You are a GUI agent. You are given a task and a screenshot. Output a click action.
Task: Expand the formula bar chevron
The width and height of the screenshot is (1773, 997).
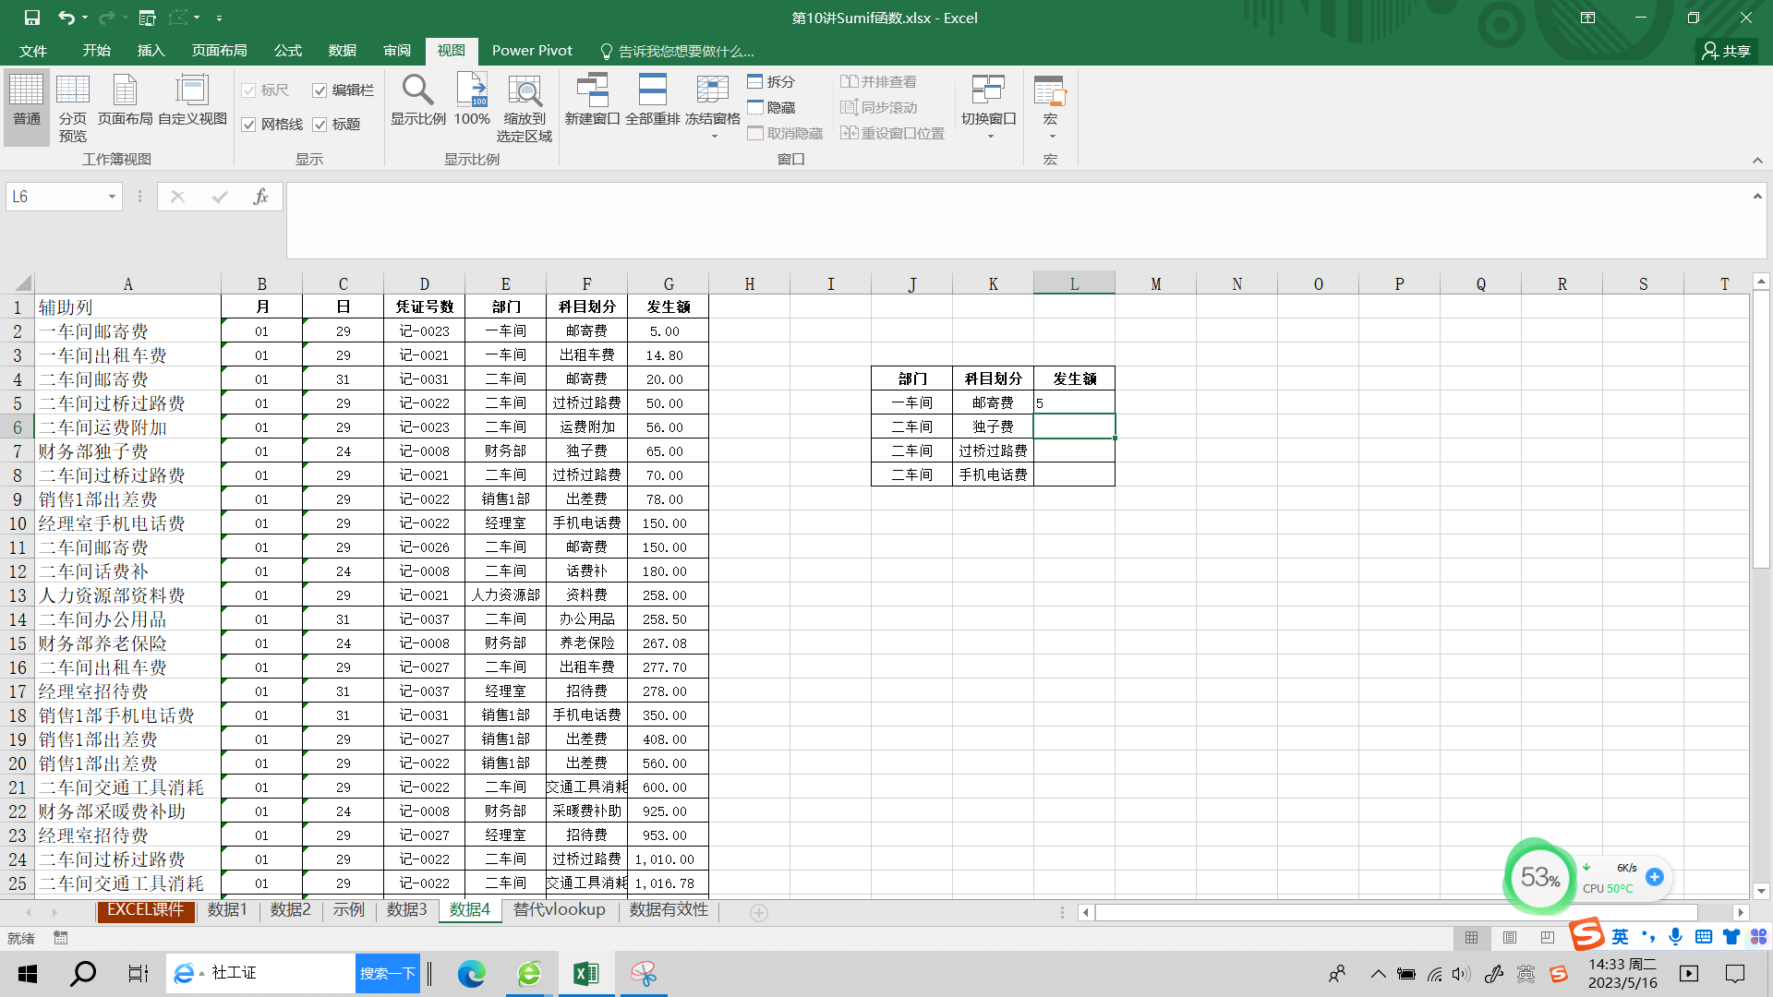point(1757,196)
